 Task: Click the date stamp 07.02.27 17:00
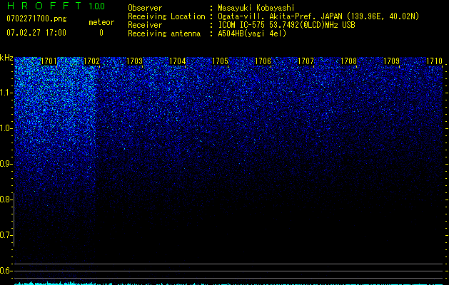(36, 33)
